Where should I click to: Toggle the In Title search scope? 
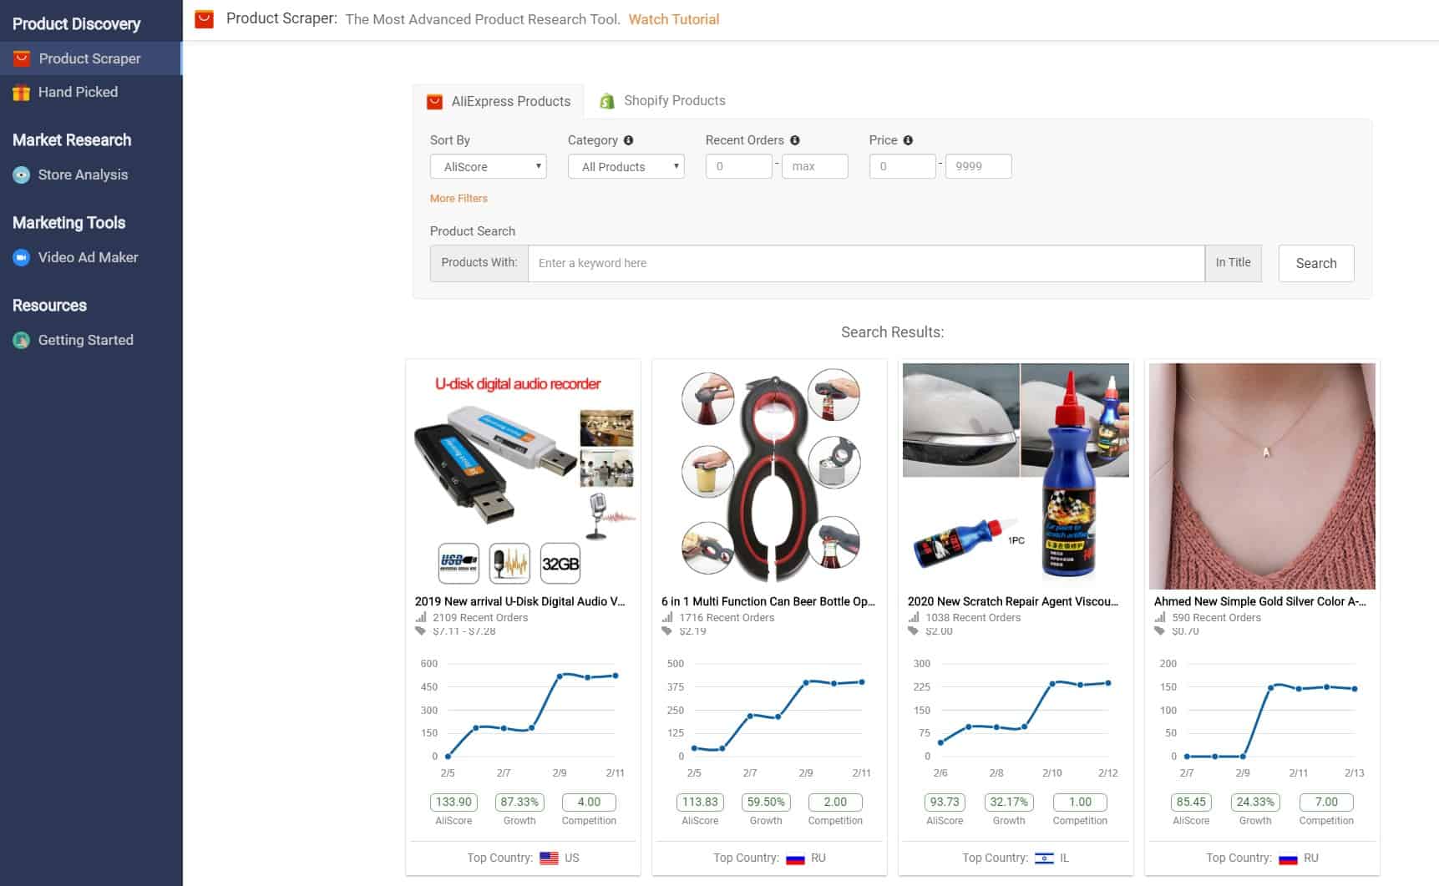1233,262
